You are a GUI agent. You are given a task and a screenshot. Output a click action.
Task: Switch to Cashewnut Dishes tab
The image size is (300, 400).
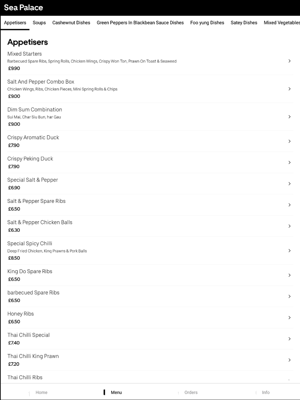71,23
